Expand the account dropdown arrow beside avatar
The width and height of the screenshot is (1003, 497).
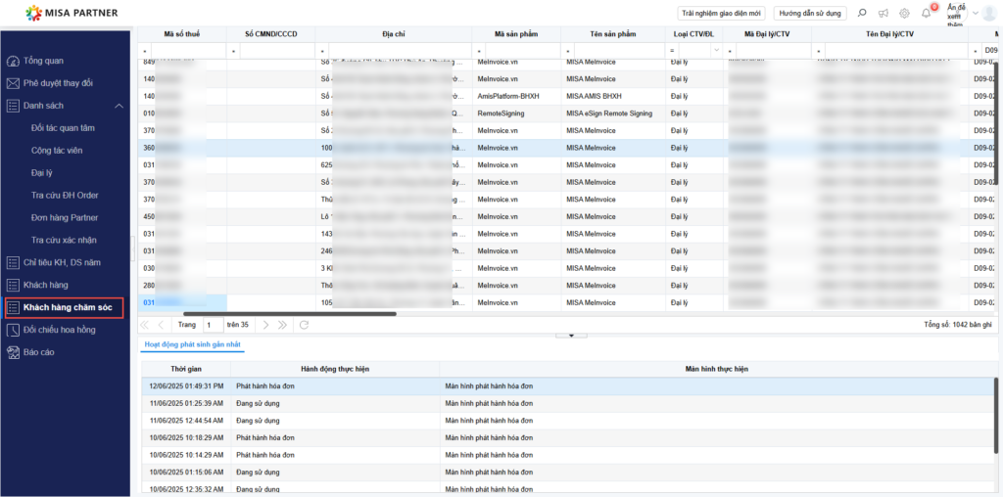[975, 14]
